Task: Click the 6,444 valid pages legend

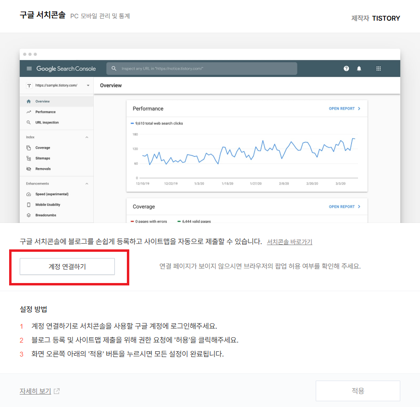Action: point(194,222)
